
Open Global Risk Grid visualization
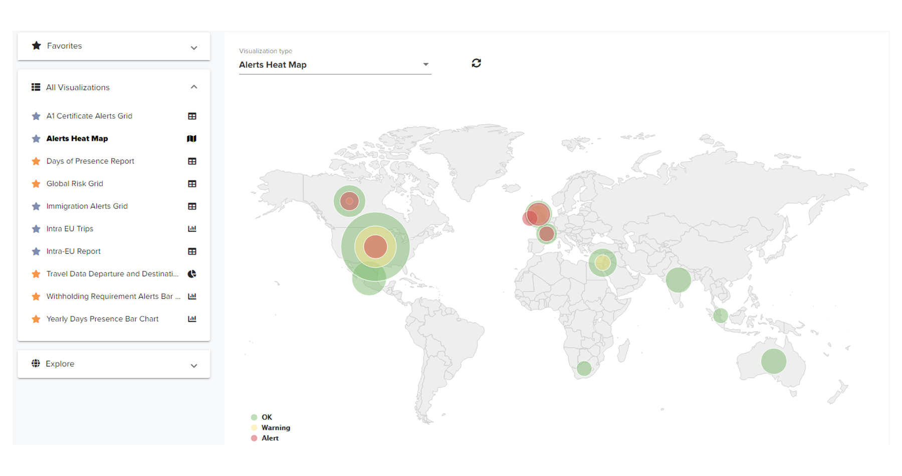coord(75,184)
